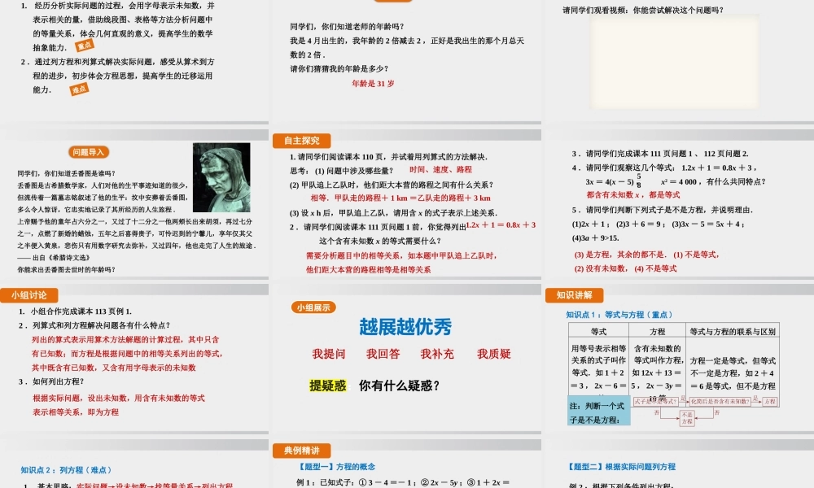
Task: Click the blue heading 越展越优秀
Action: (405, 327)
